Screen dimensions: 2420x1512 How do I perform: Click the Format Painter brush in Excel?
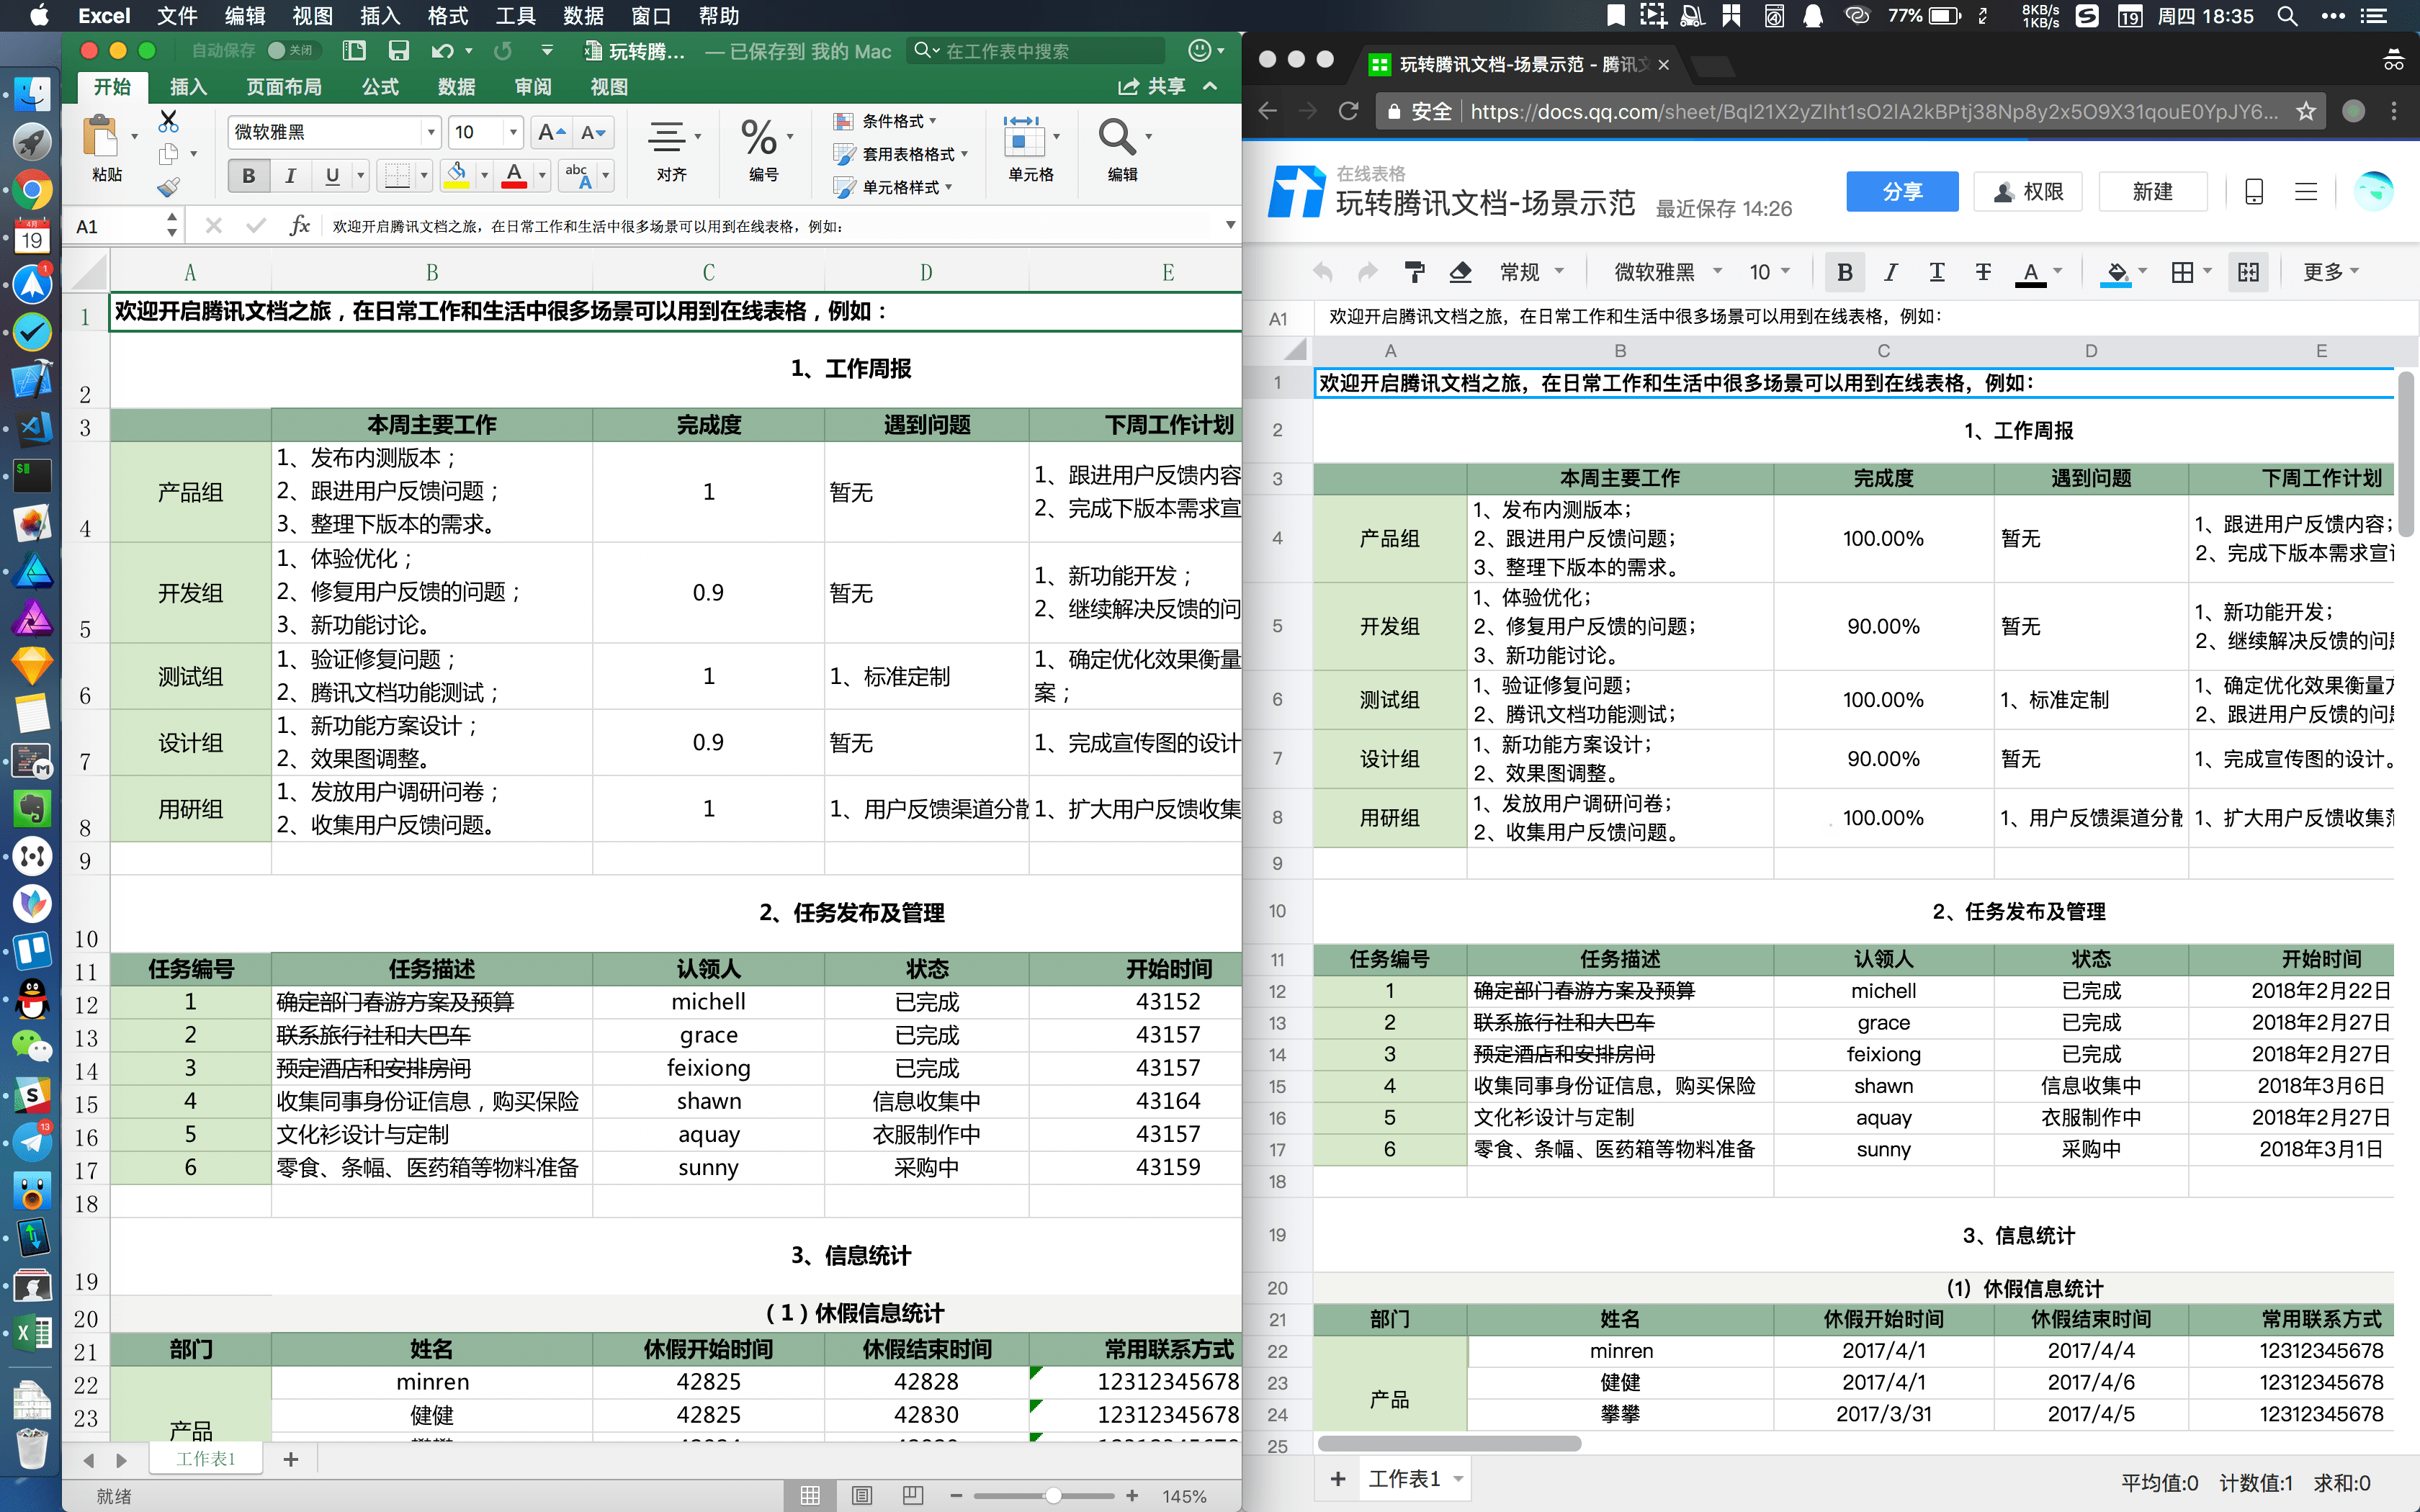[x=168, y=187]
